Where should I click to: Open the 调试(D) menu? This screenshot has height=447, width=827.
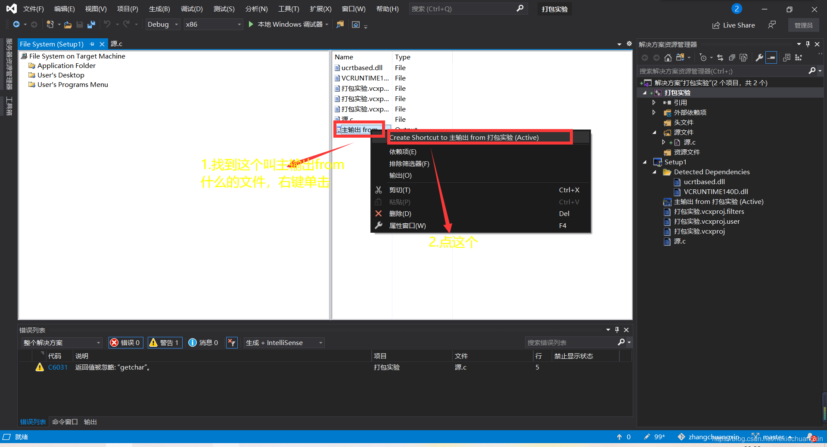click(192, 9)
